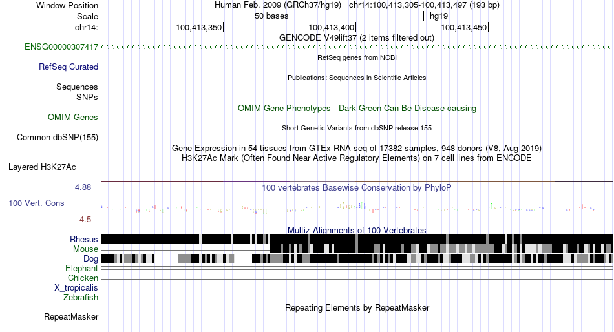Click the GTEx Gene Expression track title
Screen dimensions: 614x332
point(357,149)
